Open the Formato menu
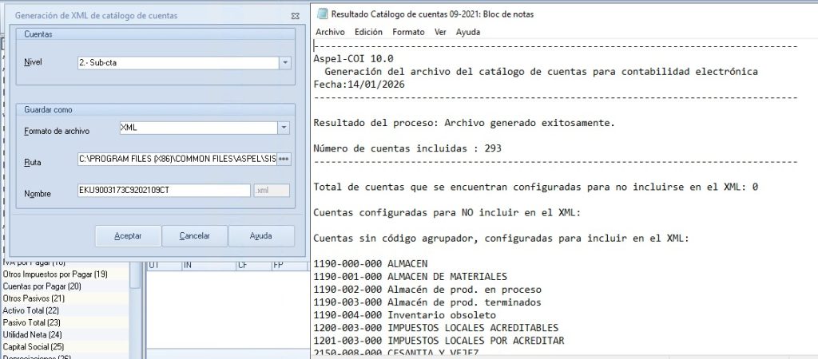Image resolution: width=818 pixels, height=359 pixels. point(408,32)
